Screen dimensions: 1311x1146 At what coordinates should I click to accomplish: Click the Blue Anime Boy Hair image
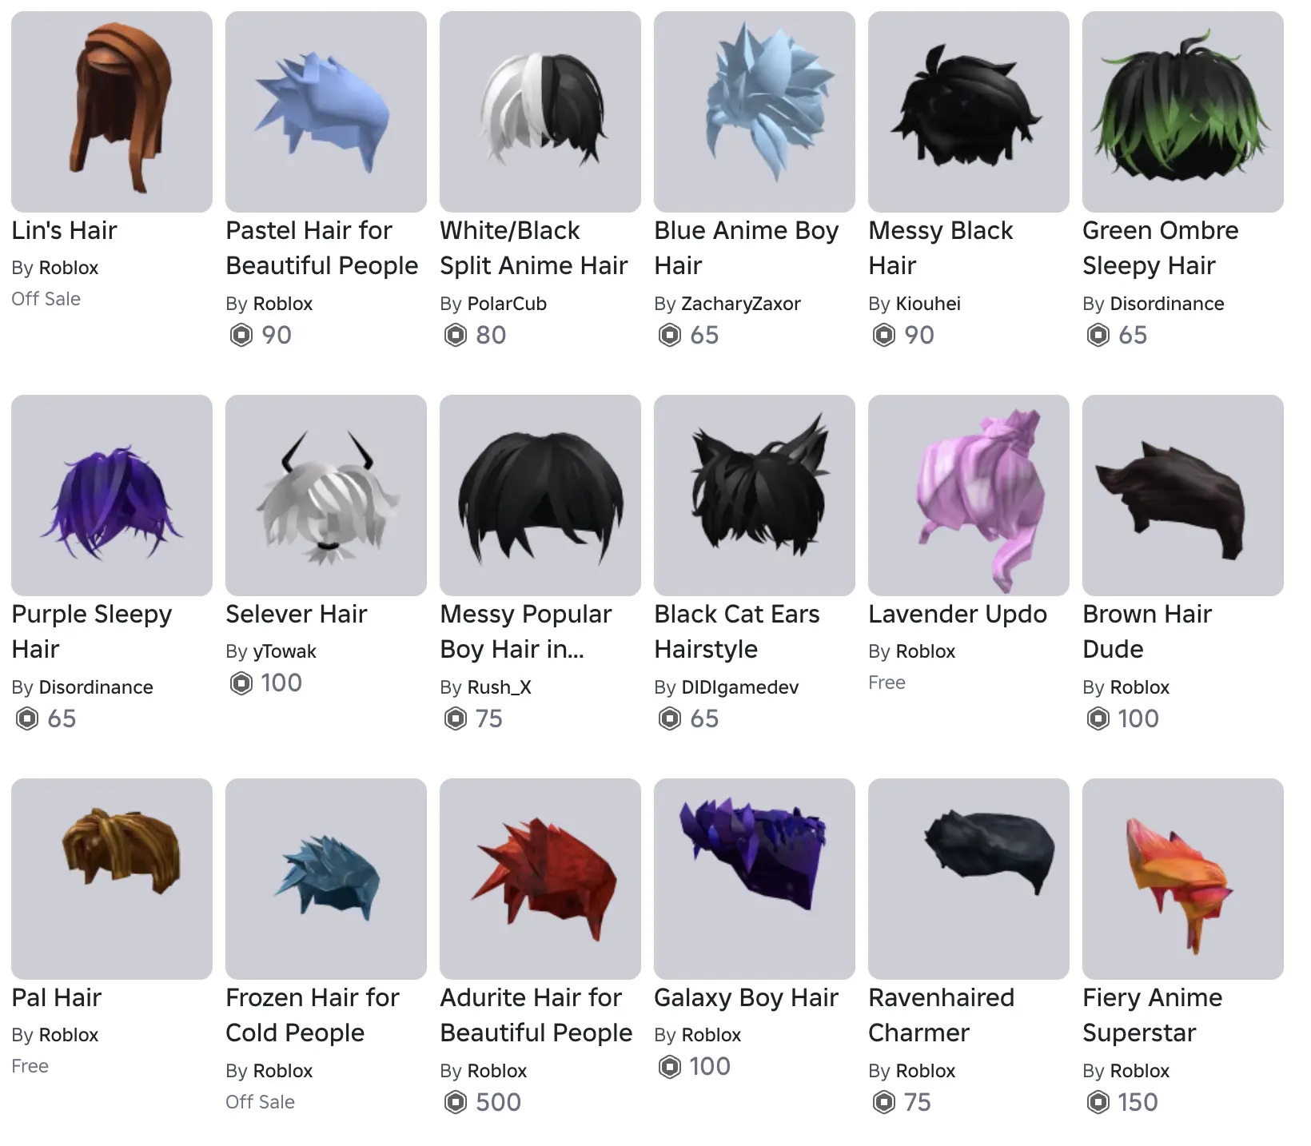coord(755,112)
